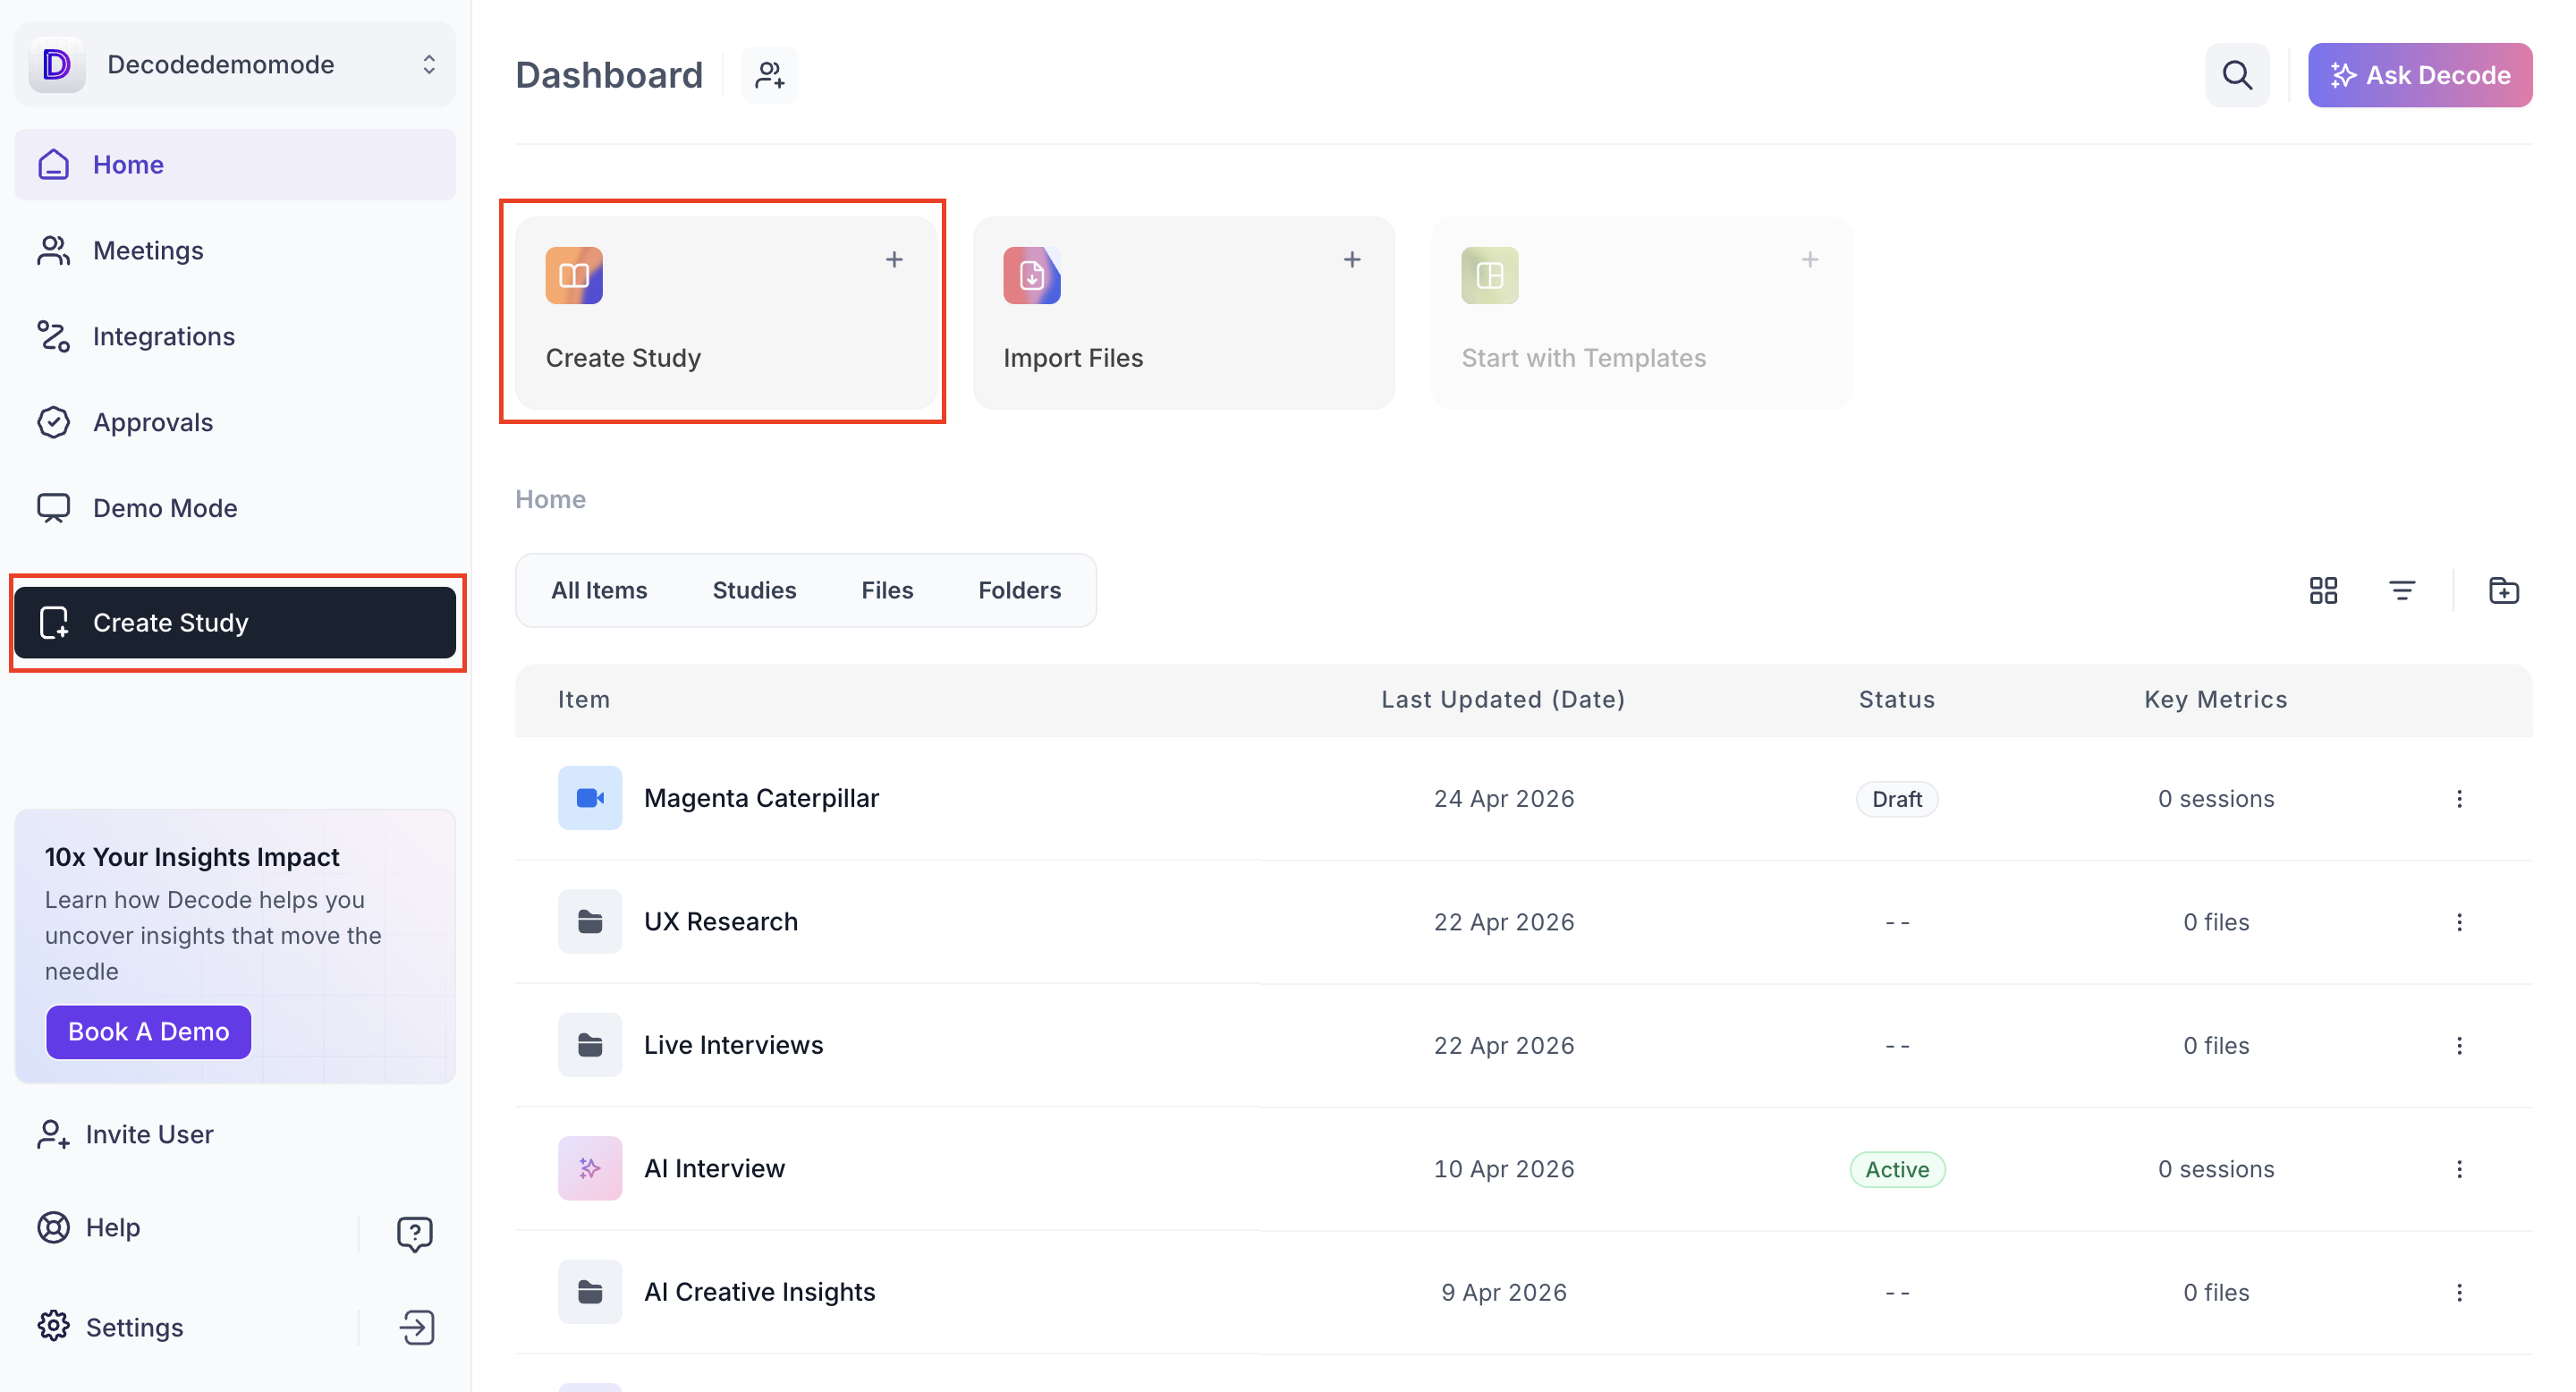The width and height of the screenshot is (2576, 1392).
Task: Open the filter/sort icon
Action: (2401, 590)
